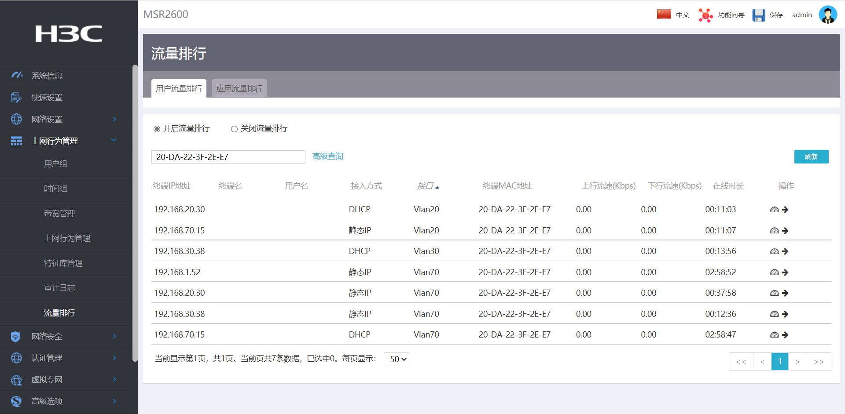Screen dimensions: 845x414
Task: Select the enable traffic ranking radio button
Action: point(157,129)
